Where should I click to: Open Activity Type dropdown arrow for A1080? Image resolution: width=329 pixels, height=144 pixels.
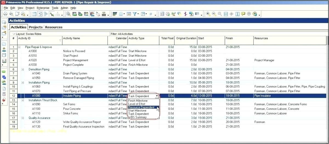(157, 96)
